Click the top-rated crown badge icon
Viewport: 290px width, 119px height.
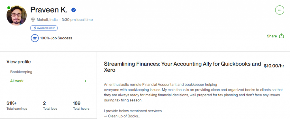pyautogui.click(x=35, y=38)
